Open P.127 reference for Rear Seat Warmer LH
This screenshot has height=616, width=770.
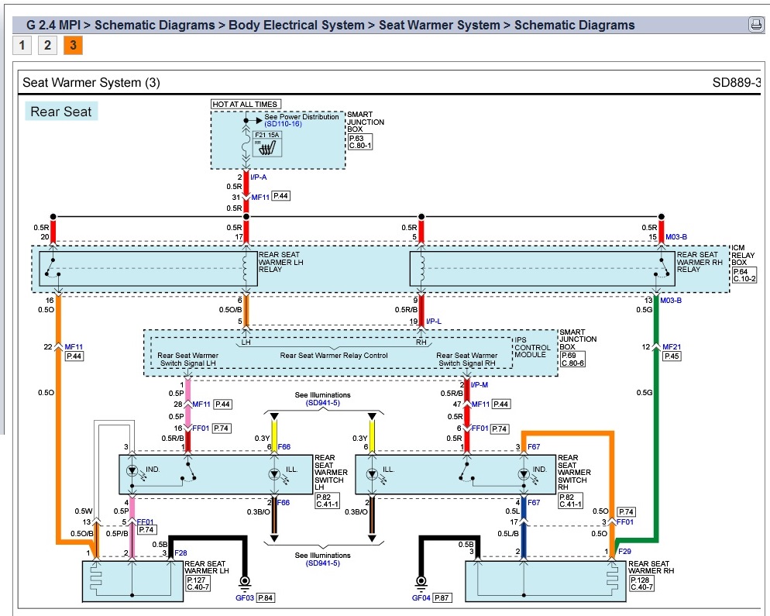pyautogui.click(x=197, y=580)
